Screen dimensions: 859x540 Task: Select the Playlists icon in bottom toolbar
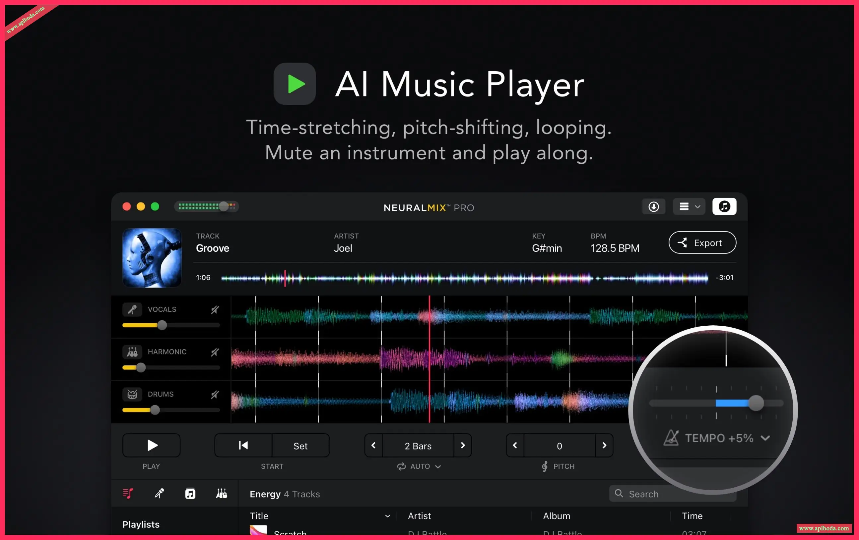point(128,494)
